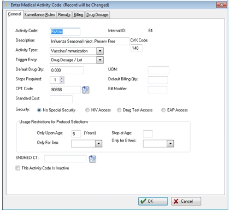Increase Steps Required with up arrow
The image size is (230, 211).
click(x=62, y=78)
